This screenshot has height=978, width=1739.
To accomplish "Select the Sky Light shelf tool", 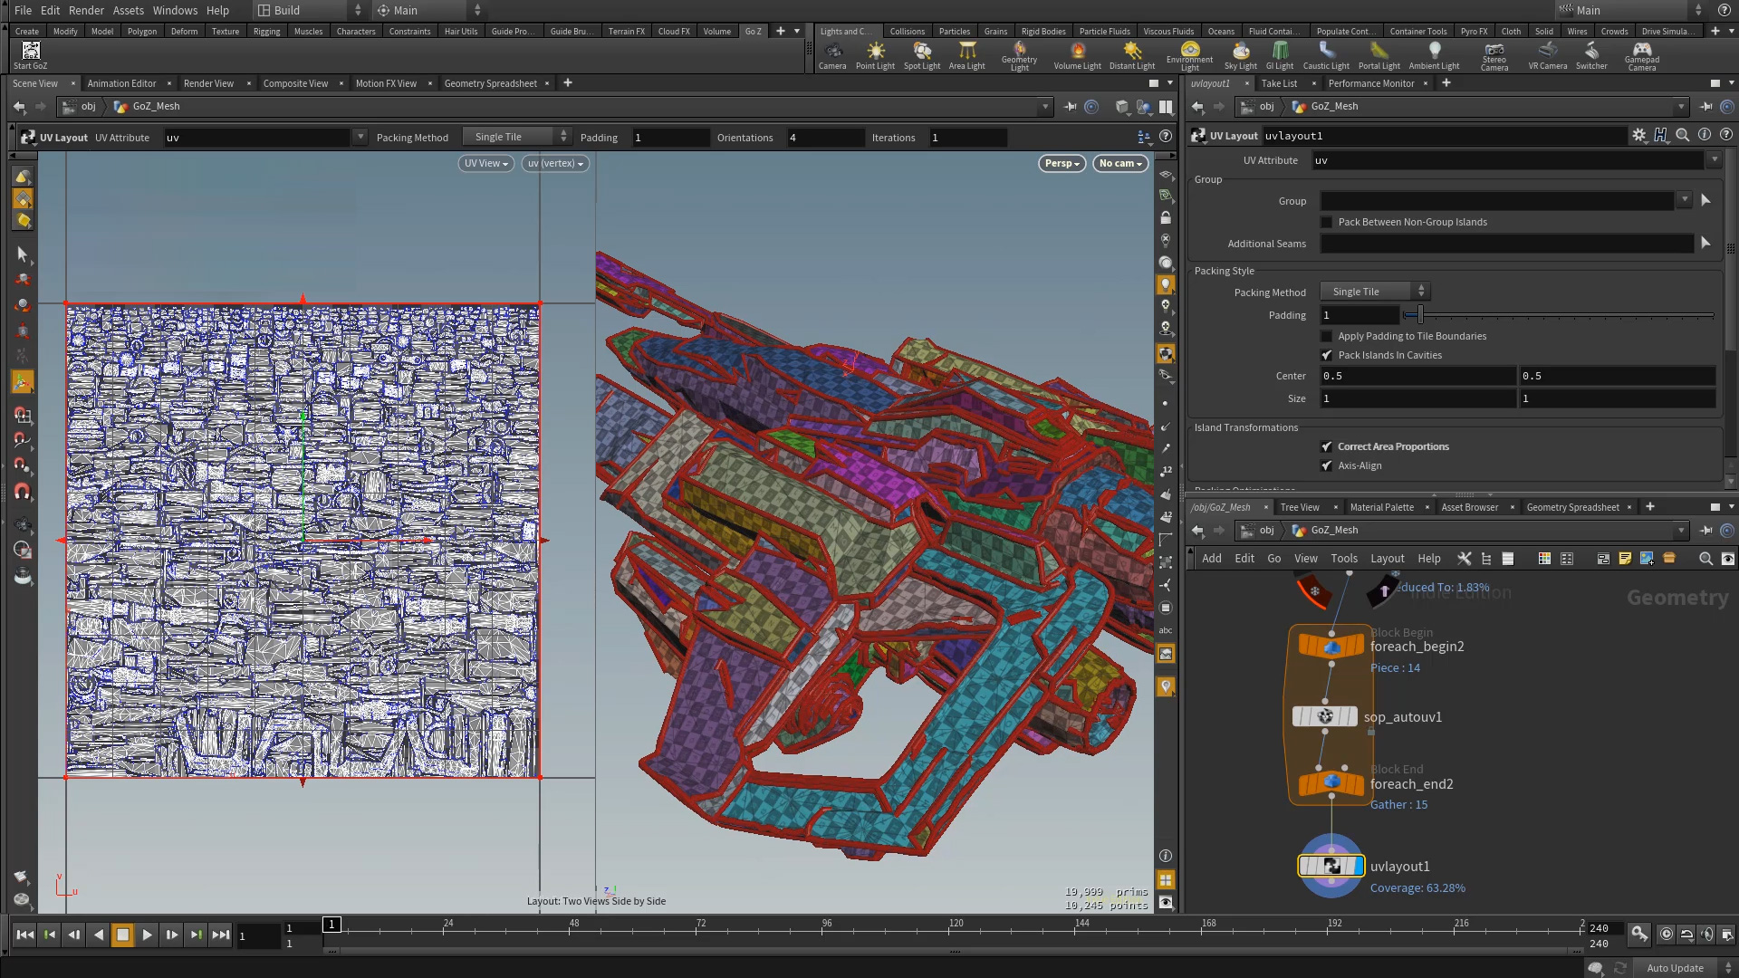I will pos(1240,55).
